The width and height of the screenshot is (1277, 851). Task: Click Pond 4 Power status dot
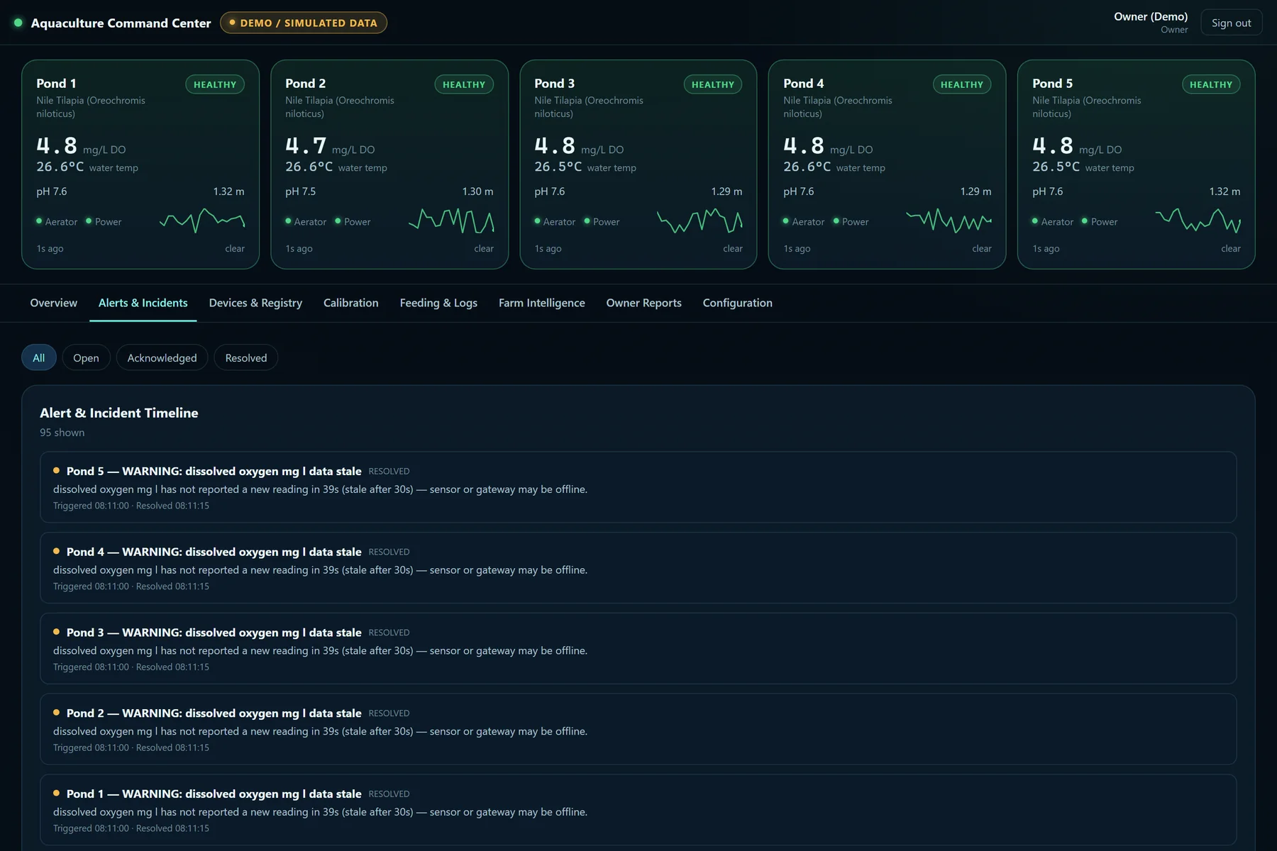click(x=836, y=221)
